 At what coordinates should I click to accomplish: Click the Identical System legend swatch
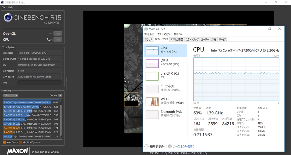(20, 142)
